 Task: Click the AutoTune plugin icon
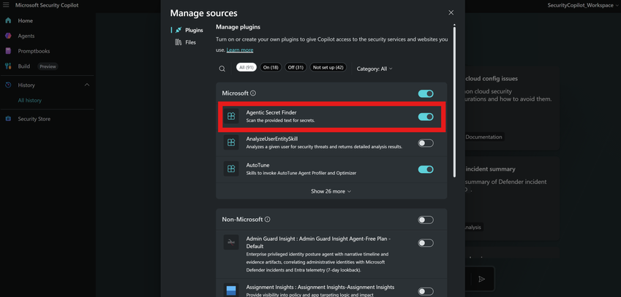[x=231, y=169]
